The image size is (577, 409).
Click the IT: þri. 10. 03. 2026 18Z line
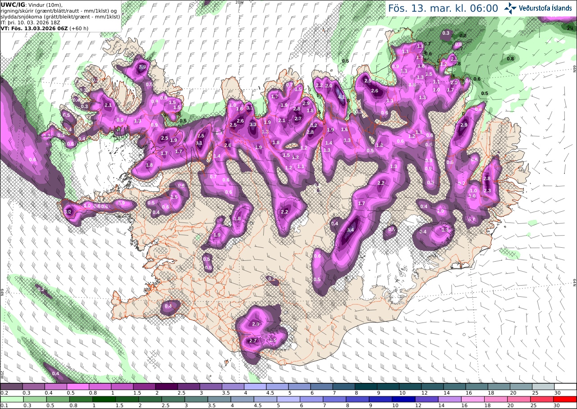(x=31, y=22)
